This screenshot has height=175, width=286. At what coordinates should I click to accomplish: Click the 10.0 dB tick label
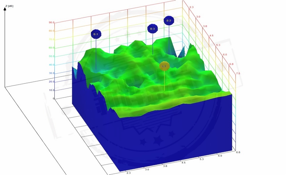tap(51, 90)
